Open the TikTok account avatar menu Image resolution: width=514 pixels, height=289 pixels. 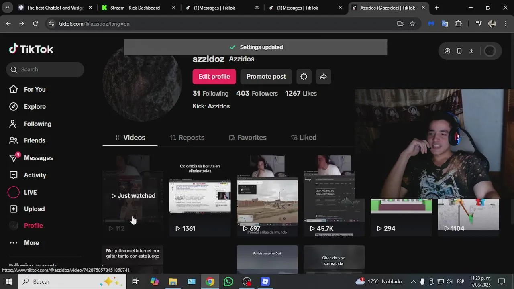coord(490,51)
